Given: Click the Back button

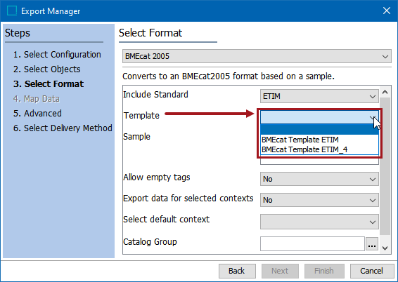Looking at the screenshot, I should tap(237, 271).
